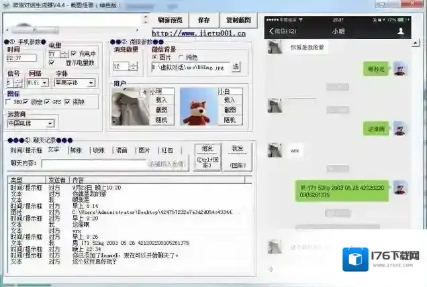Click 小白's fox avatar image in the 用户 panel

pyautogui.click(x=199, y=107)
